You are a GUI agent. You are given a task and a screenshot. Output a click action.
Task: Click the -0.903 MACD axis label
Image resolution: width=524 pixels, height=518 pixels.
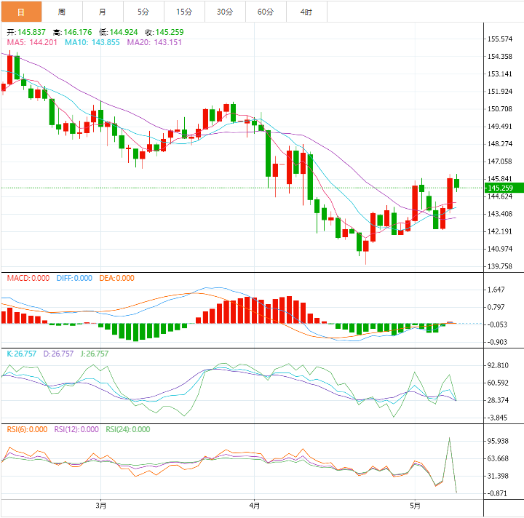(x=497, y=342)
